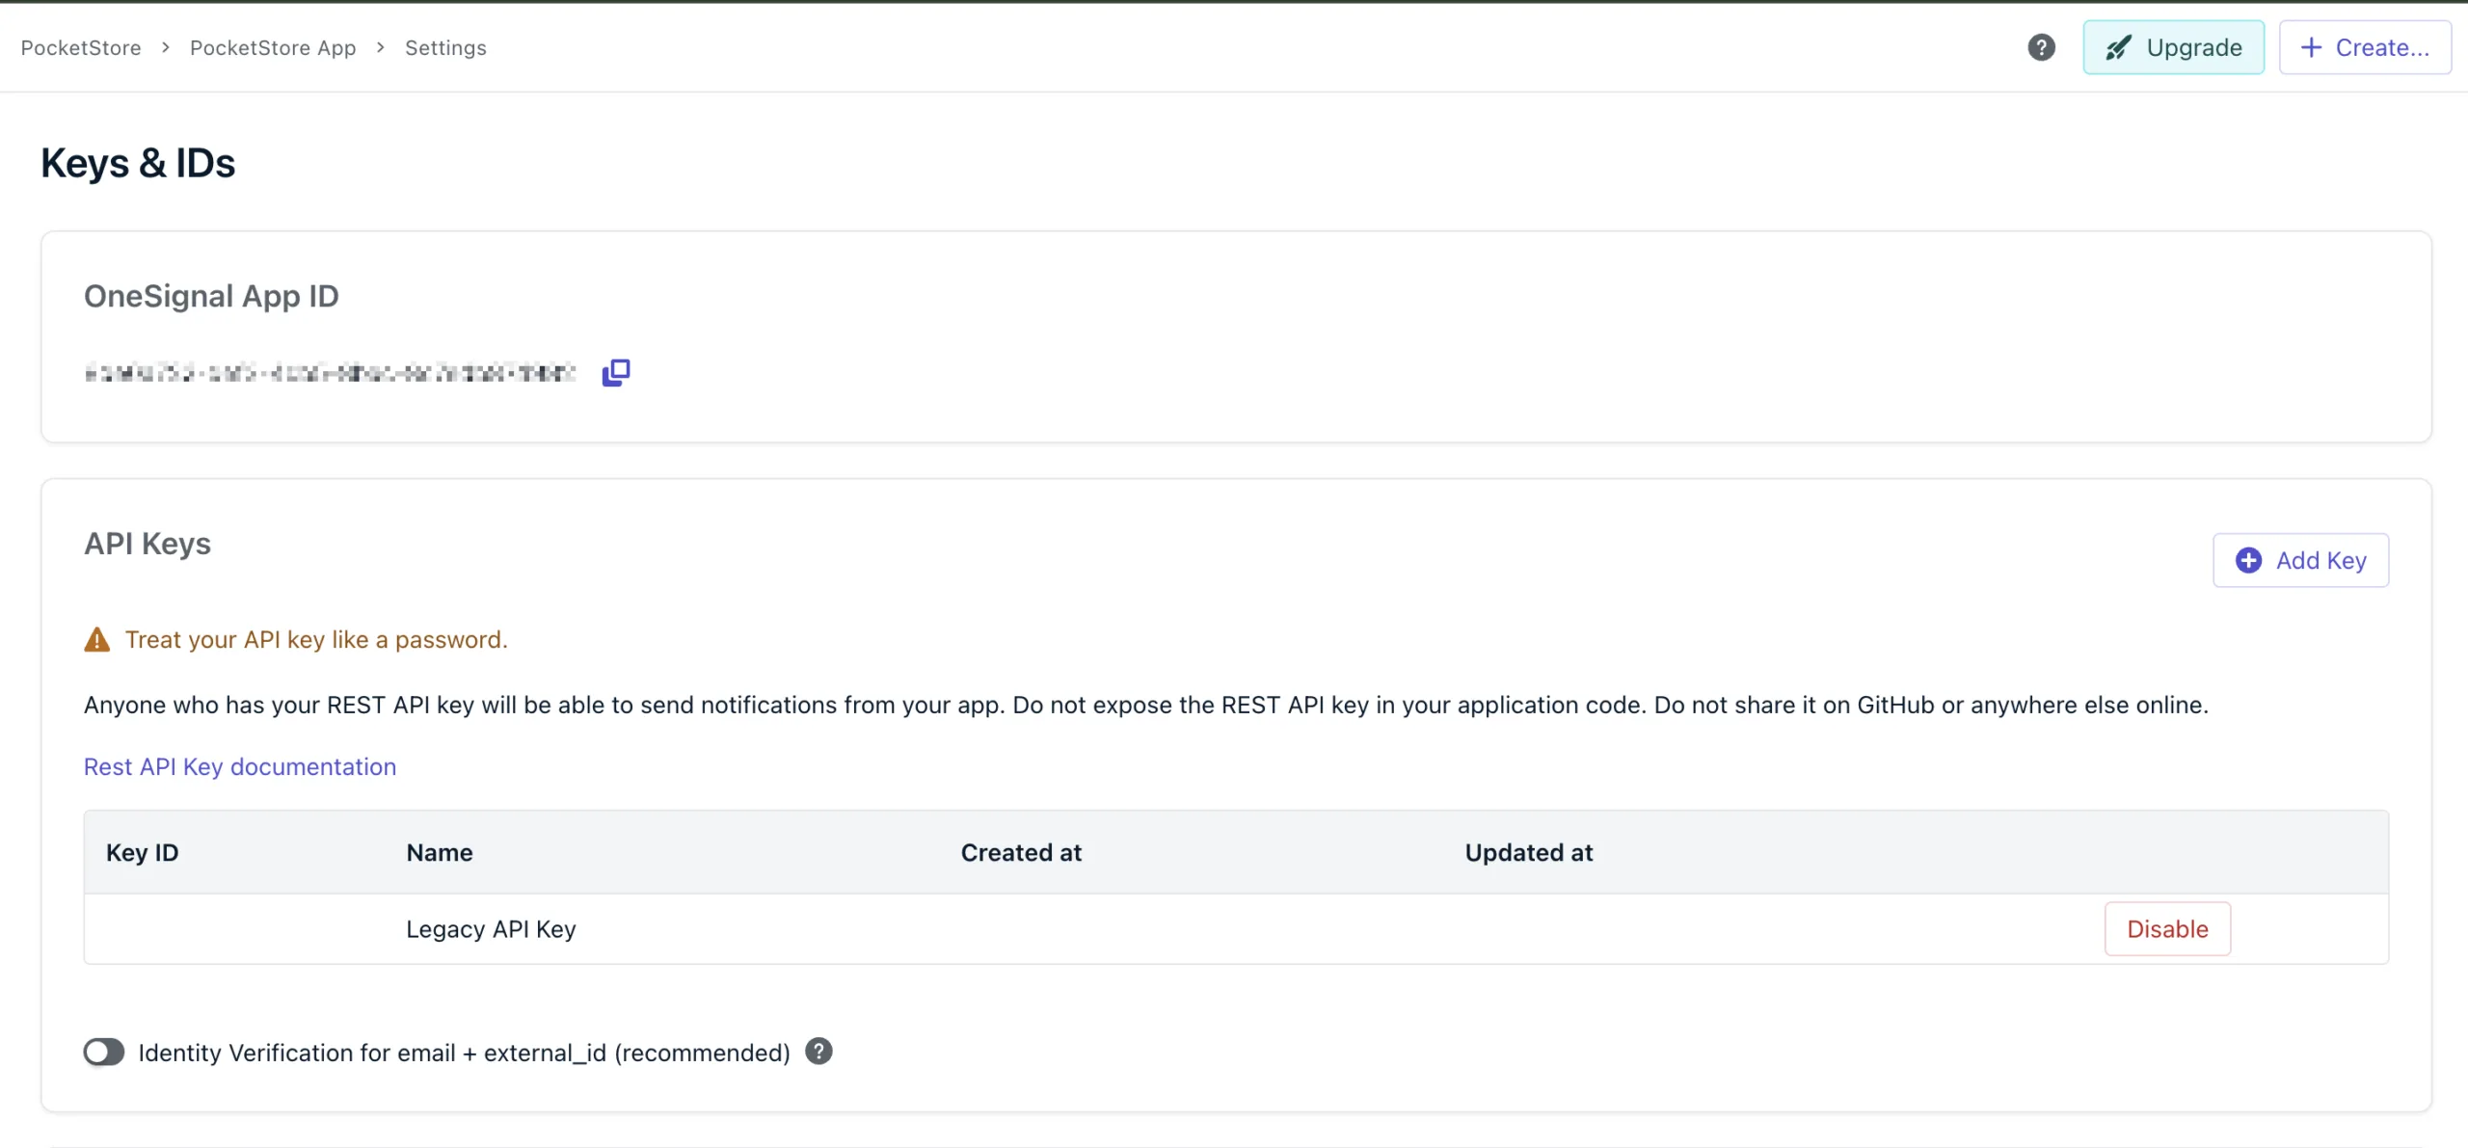Copy the OneSignal App ID
This screenshot has height=1148, width=2468.
(616, 372)
